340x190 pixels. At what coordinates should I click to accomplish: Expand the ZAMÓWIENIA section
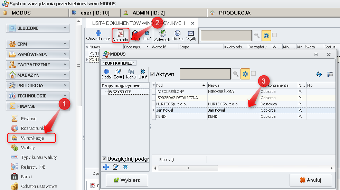(65, 54)
